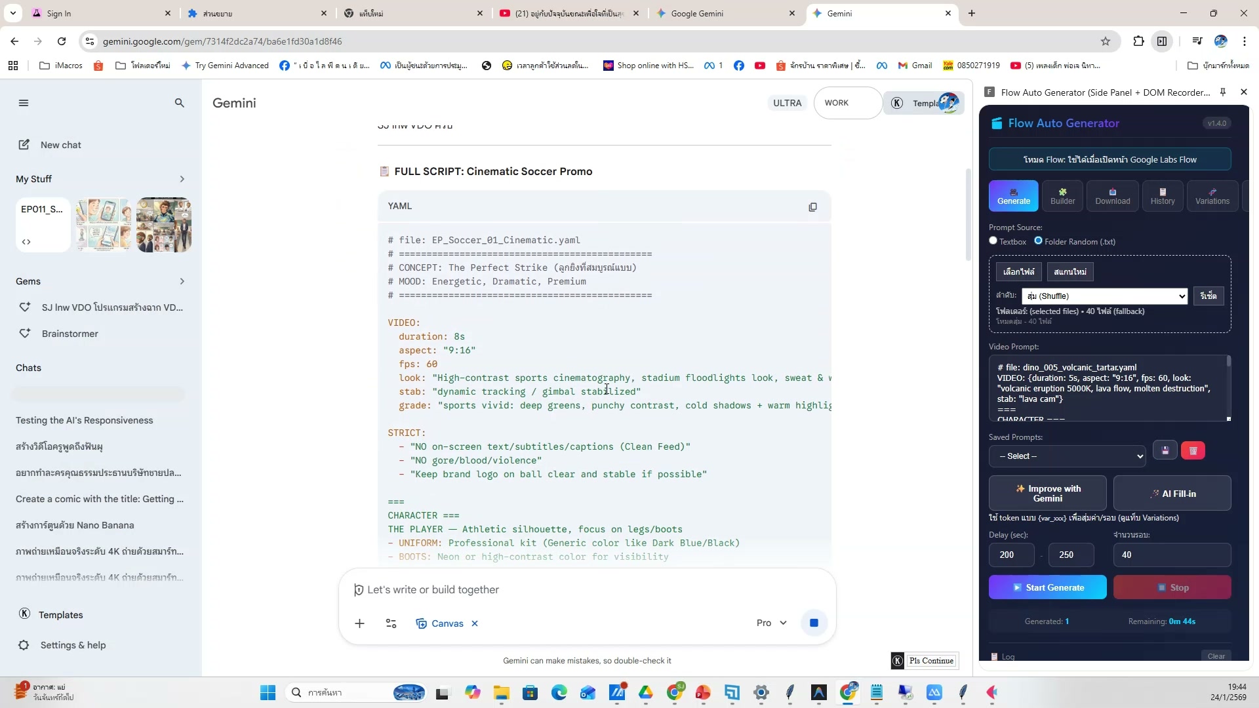Expand the Pro model selector
1259x708 pixels.
point(771,623)
